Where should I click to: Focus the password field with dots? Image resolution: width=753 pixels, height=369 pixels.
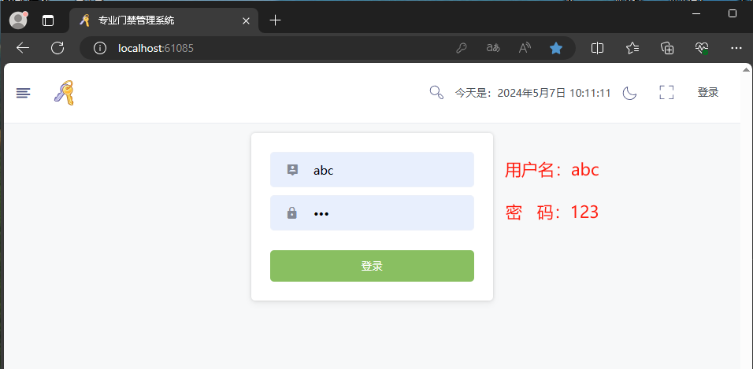[x=373, y=212]
